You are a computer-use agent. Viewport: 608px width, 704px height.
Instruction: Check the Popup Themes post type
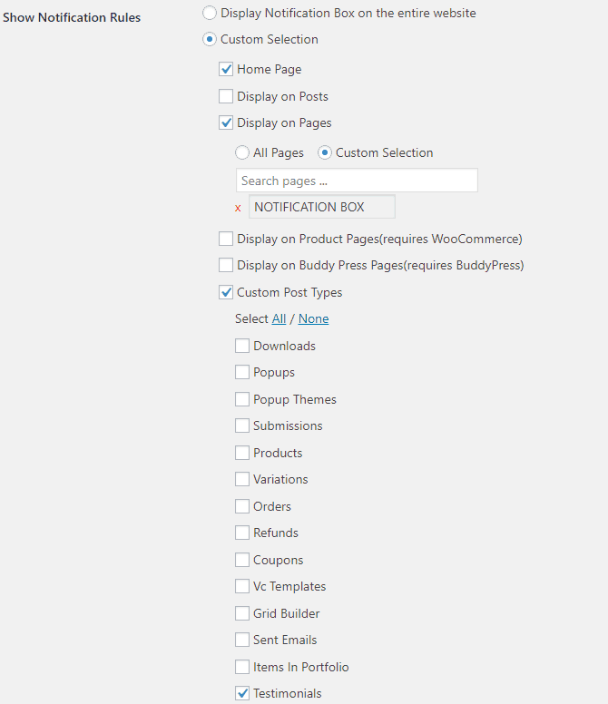pos(242,399)
